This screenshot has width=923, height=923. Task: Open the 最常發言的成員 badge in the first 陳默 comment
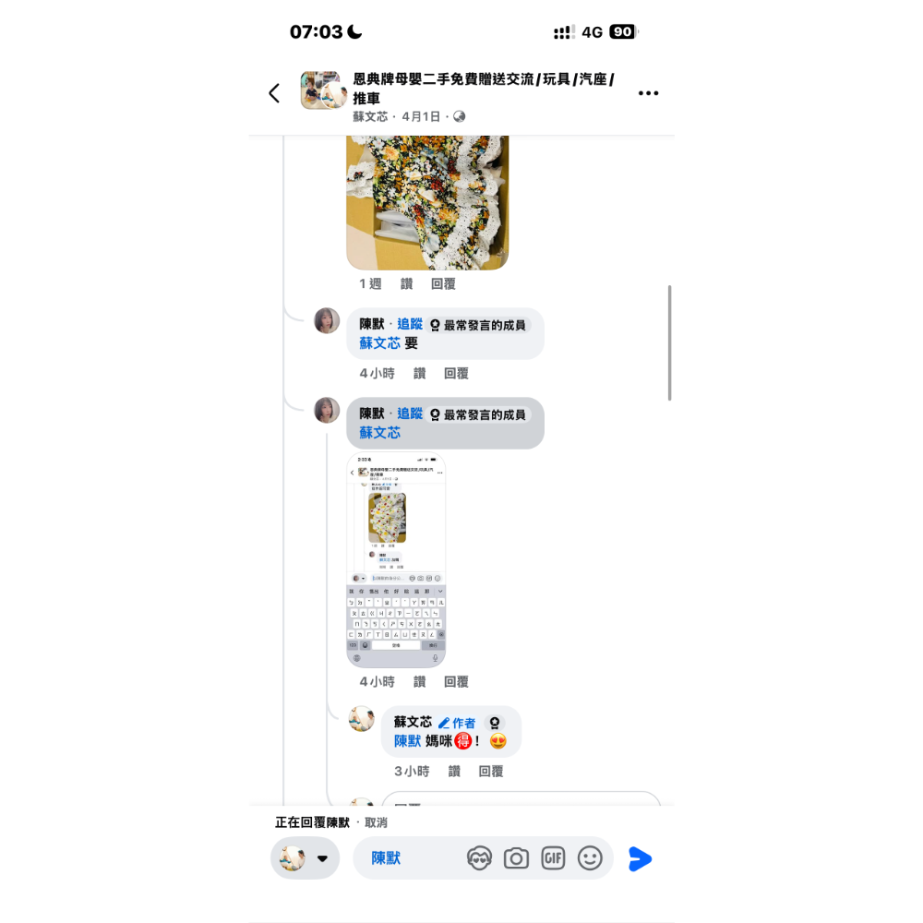coord(478,325)
